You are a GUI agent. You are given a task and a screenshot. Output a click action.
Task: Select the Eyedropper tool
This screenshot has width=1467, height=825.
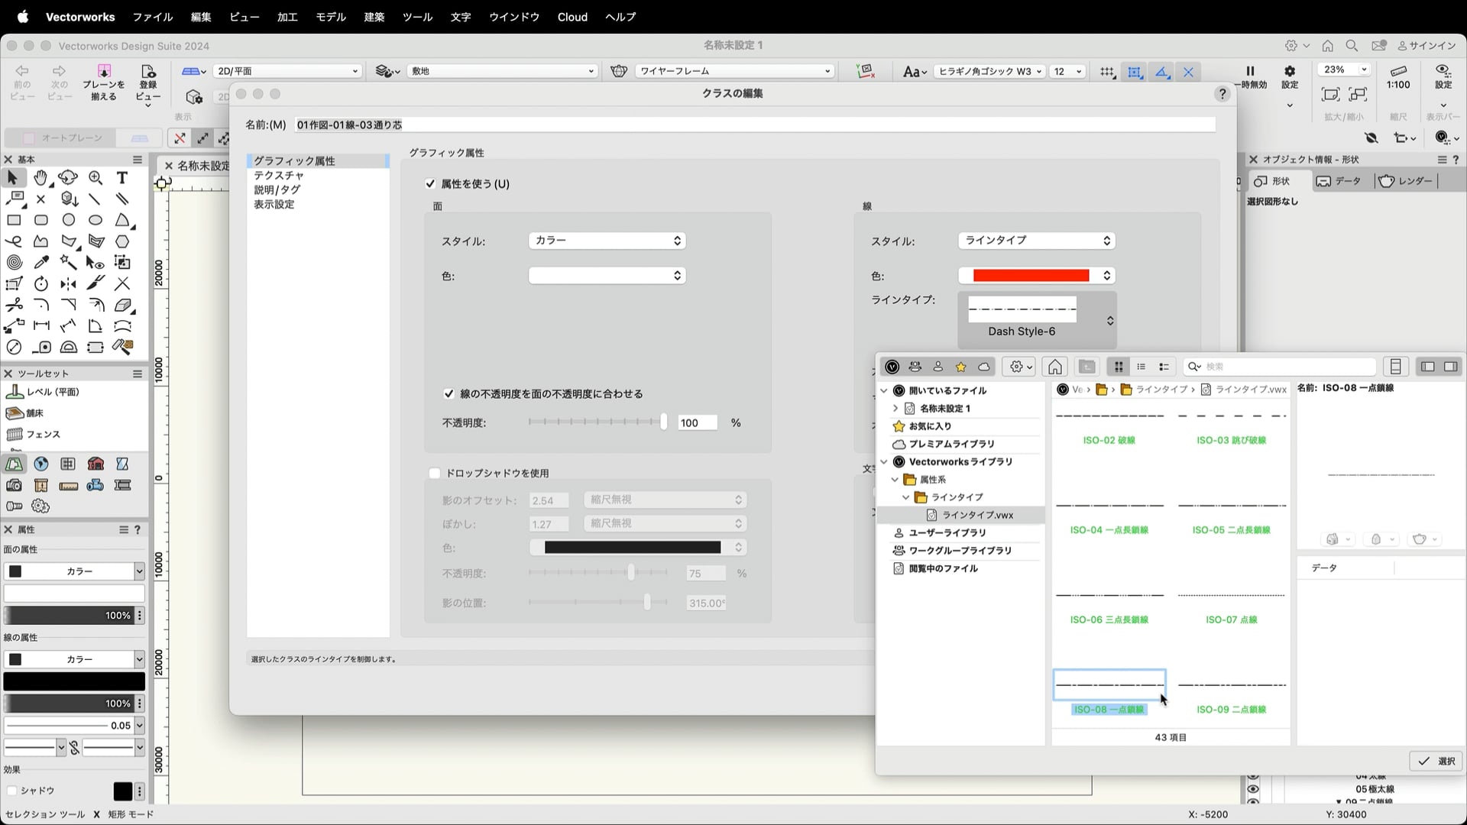(x=41, y=263)
